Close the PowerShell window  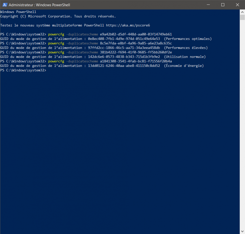tap(237, 5)
